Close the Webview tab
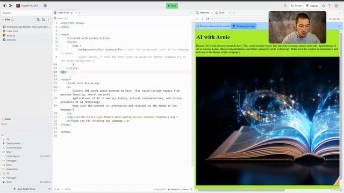 point(212,13)
